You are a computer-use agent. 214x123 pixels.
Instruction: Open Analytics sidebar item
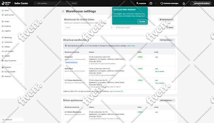pyautogui.click(x=8, y=67)
